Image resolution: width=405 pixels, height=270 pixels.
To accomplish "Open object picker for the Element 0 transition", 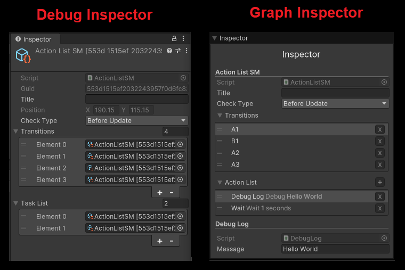I will tap(180, 144).
